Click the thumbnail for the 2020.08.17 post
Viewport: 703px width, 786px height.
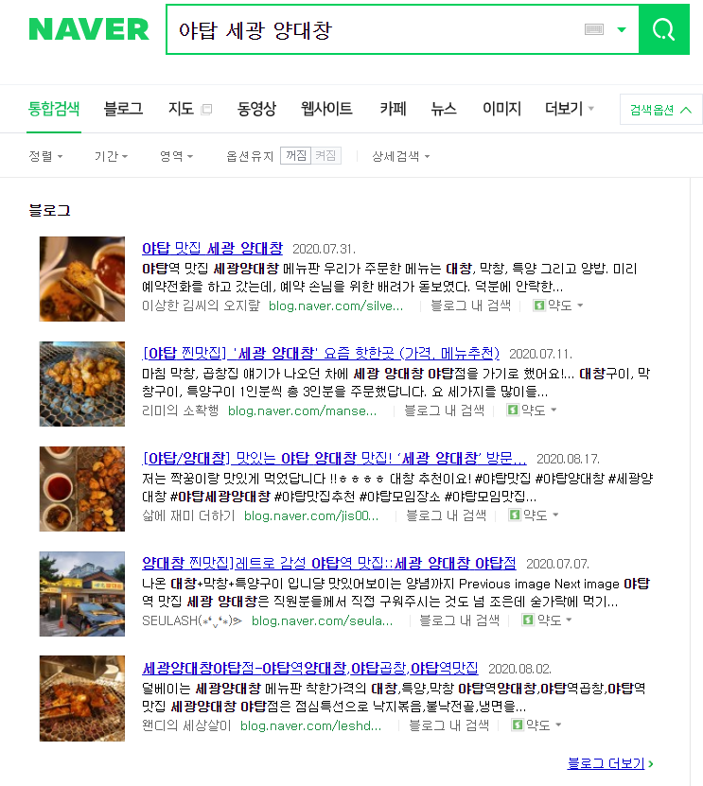click(82, 489)
